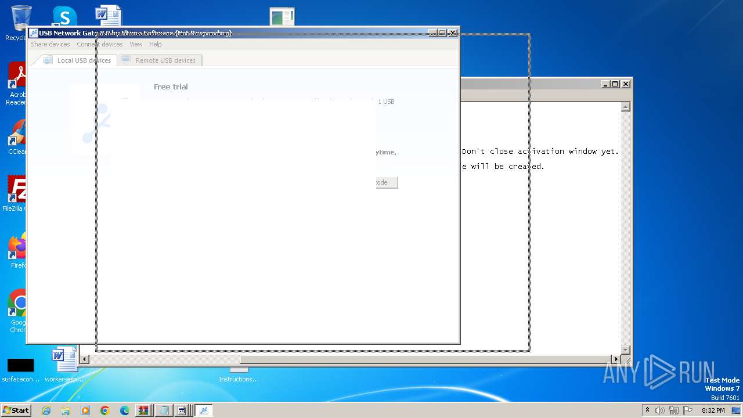Screen dimensions: 743x418
Task: Open the Instructions... desktop file
Action: pyautogui.click(x=239, y=374)
